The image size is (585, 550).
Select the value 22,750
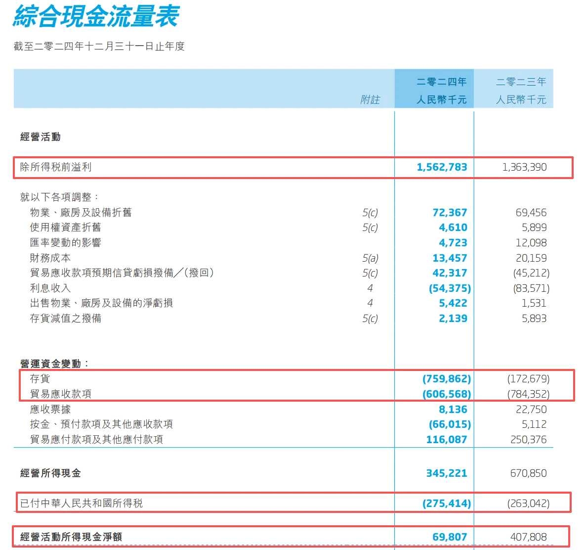point(531,409)
